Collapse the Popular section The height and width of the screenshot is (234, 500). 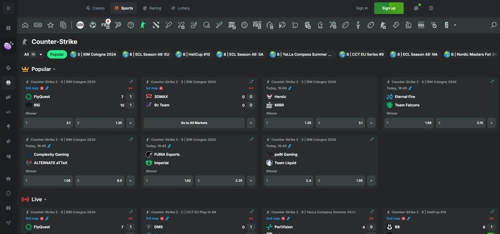tap(54, 69)
